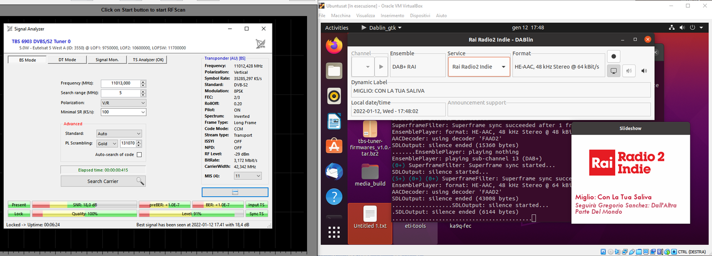This screenshot has height=256, width=712.
Task: Click the Frequency (MHz) input field
Action: 121,83
